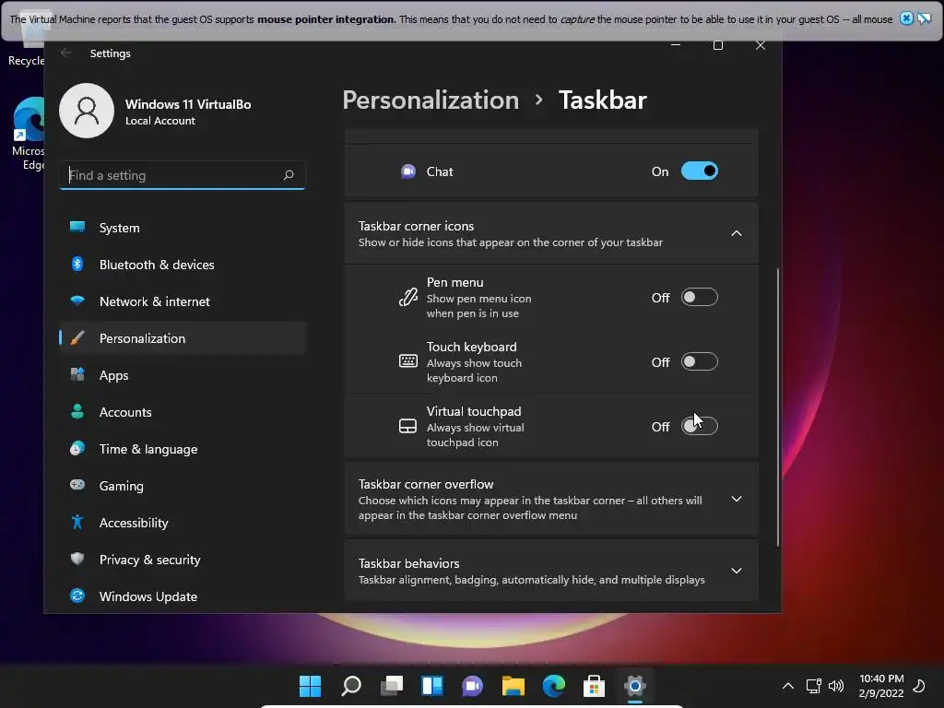Open Gaming settings category

183,486
